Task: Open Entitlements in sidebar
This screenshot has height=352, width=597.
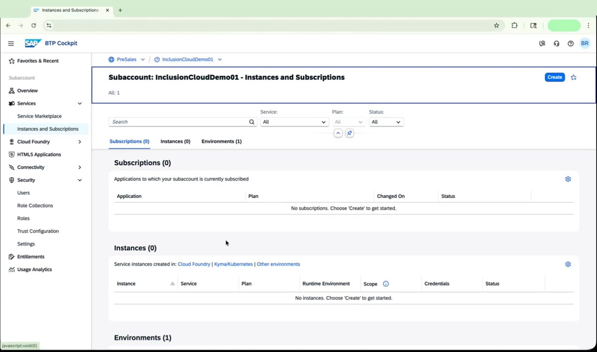Action: [31, 257]
